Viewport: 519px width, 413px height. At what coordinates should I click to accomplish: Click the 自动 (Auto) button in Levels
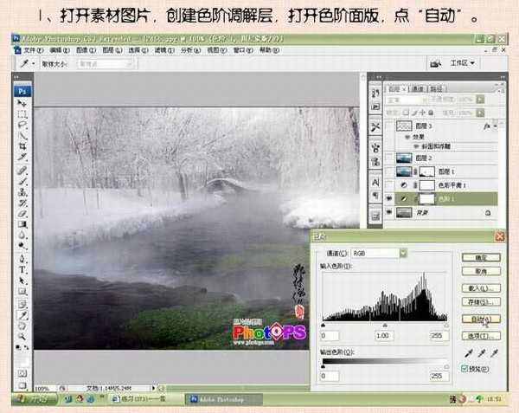coord(481,319)
